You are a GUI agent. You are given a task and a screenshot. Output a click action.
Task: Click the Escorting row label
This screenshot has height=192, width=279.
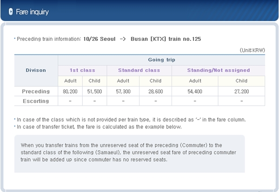pyautogui.click(x=36, y=101)
